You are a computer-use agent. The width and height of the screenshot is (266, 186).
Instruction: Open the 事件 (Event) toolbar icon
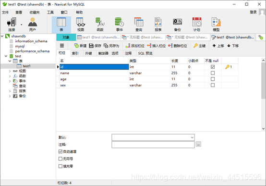(120, 25)
